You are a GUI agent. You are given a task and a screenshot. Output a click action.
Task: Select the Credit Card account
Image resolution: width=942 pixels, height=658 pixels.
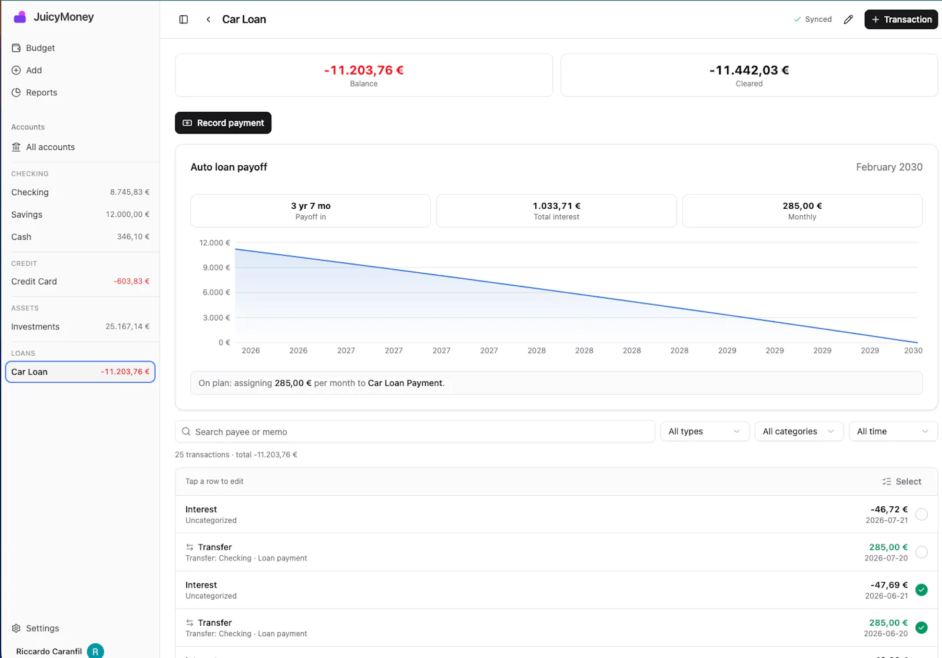click(x=80, y=282)
